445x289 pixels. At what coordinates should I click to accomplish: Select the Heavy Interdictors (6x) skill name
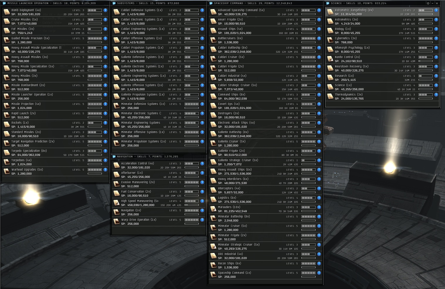233,179
